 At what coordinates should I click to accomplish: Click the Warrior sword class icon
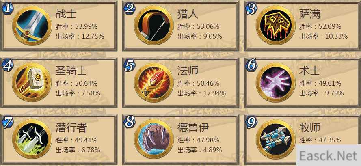[x=32, y=25]
